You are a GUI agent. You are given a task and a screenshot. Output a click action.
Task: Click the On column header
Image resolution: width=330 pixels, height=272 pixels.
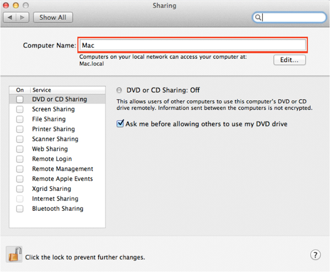pyautogui.click(x=20, y=90)
